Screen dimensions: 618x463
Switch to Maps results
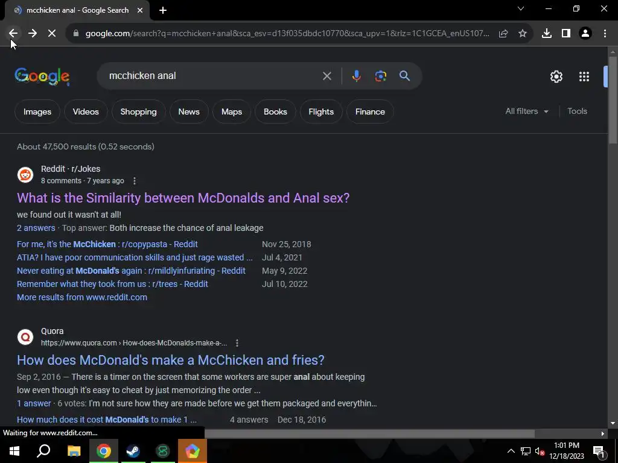(232, 112)
